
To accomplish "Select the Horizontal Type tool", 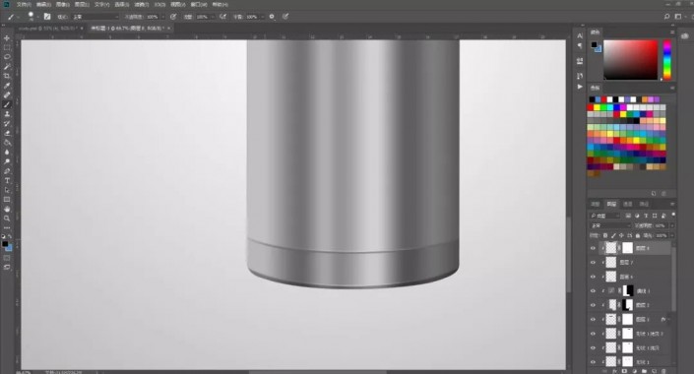I will pos(7,180).
